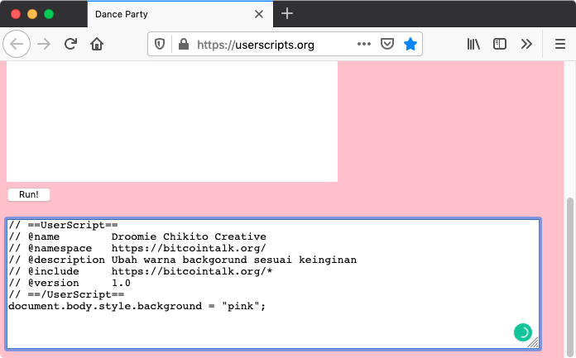576x358 pixels.
Task: Open a new tab with plus
Action: point(287,14)
